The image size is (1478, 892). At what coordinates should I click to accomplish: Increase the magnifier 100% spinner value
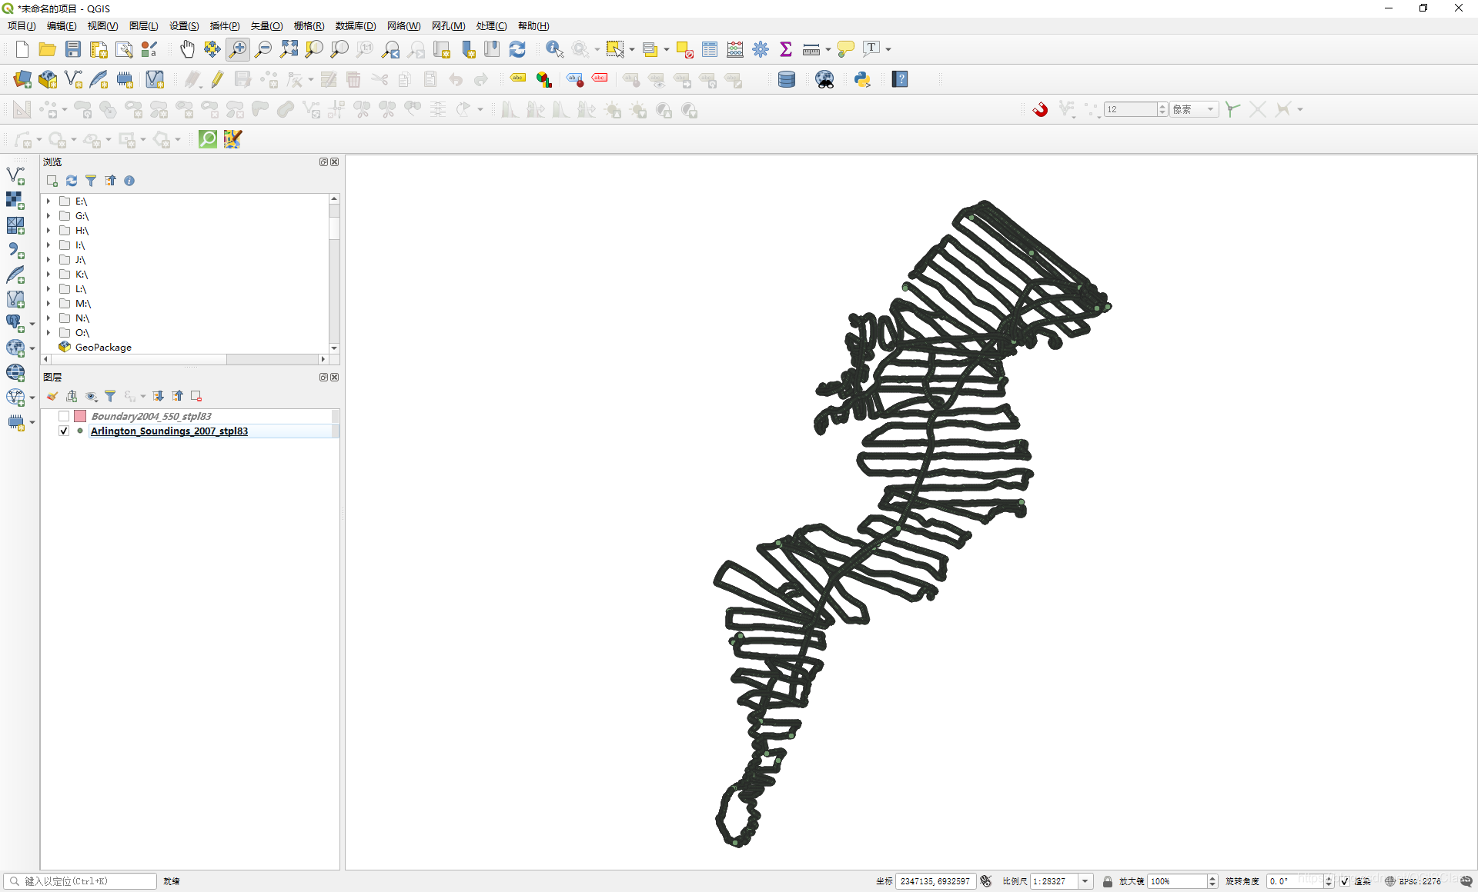[1212, 878]
